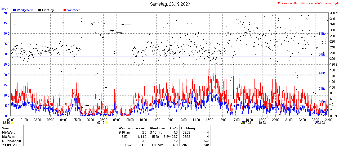Click the 'Durchschnitt' row label
339x146 pixels.
[x=12, y=141]
